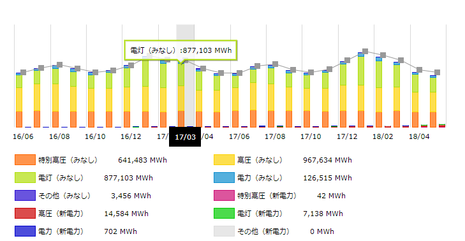Click the 14,584 MWh value

coord(126,214)
